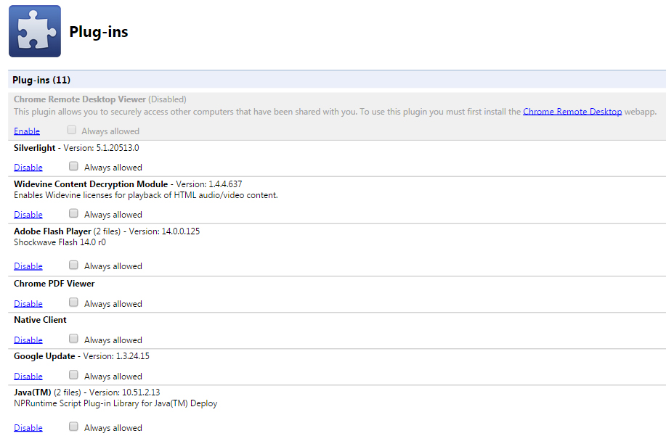Disable the Google Update plugin

click(28, 377)
